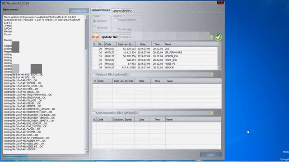Browse for the Customization file via folder icon
Screen dimensions: 289x162
pyautogui.click(x=211, y=113)
